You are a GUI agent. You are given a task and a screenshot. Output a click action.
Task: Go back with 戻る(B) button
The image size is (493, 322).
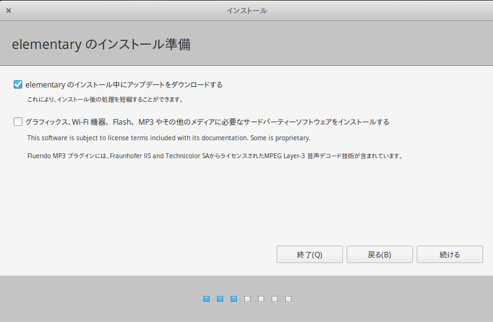click(x=380, y=254)
